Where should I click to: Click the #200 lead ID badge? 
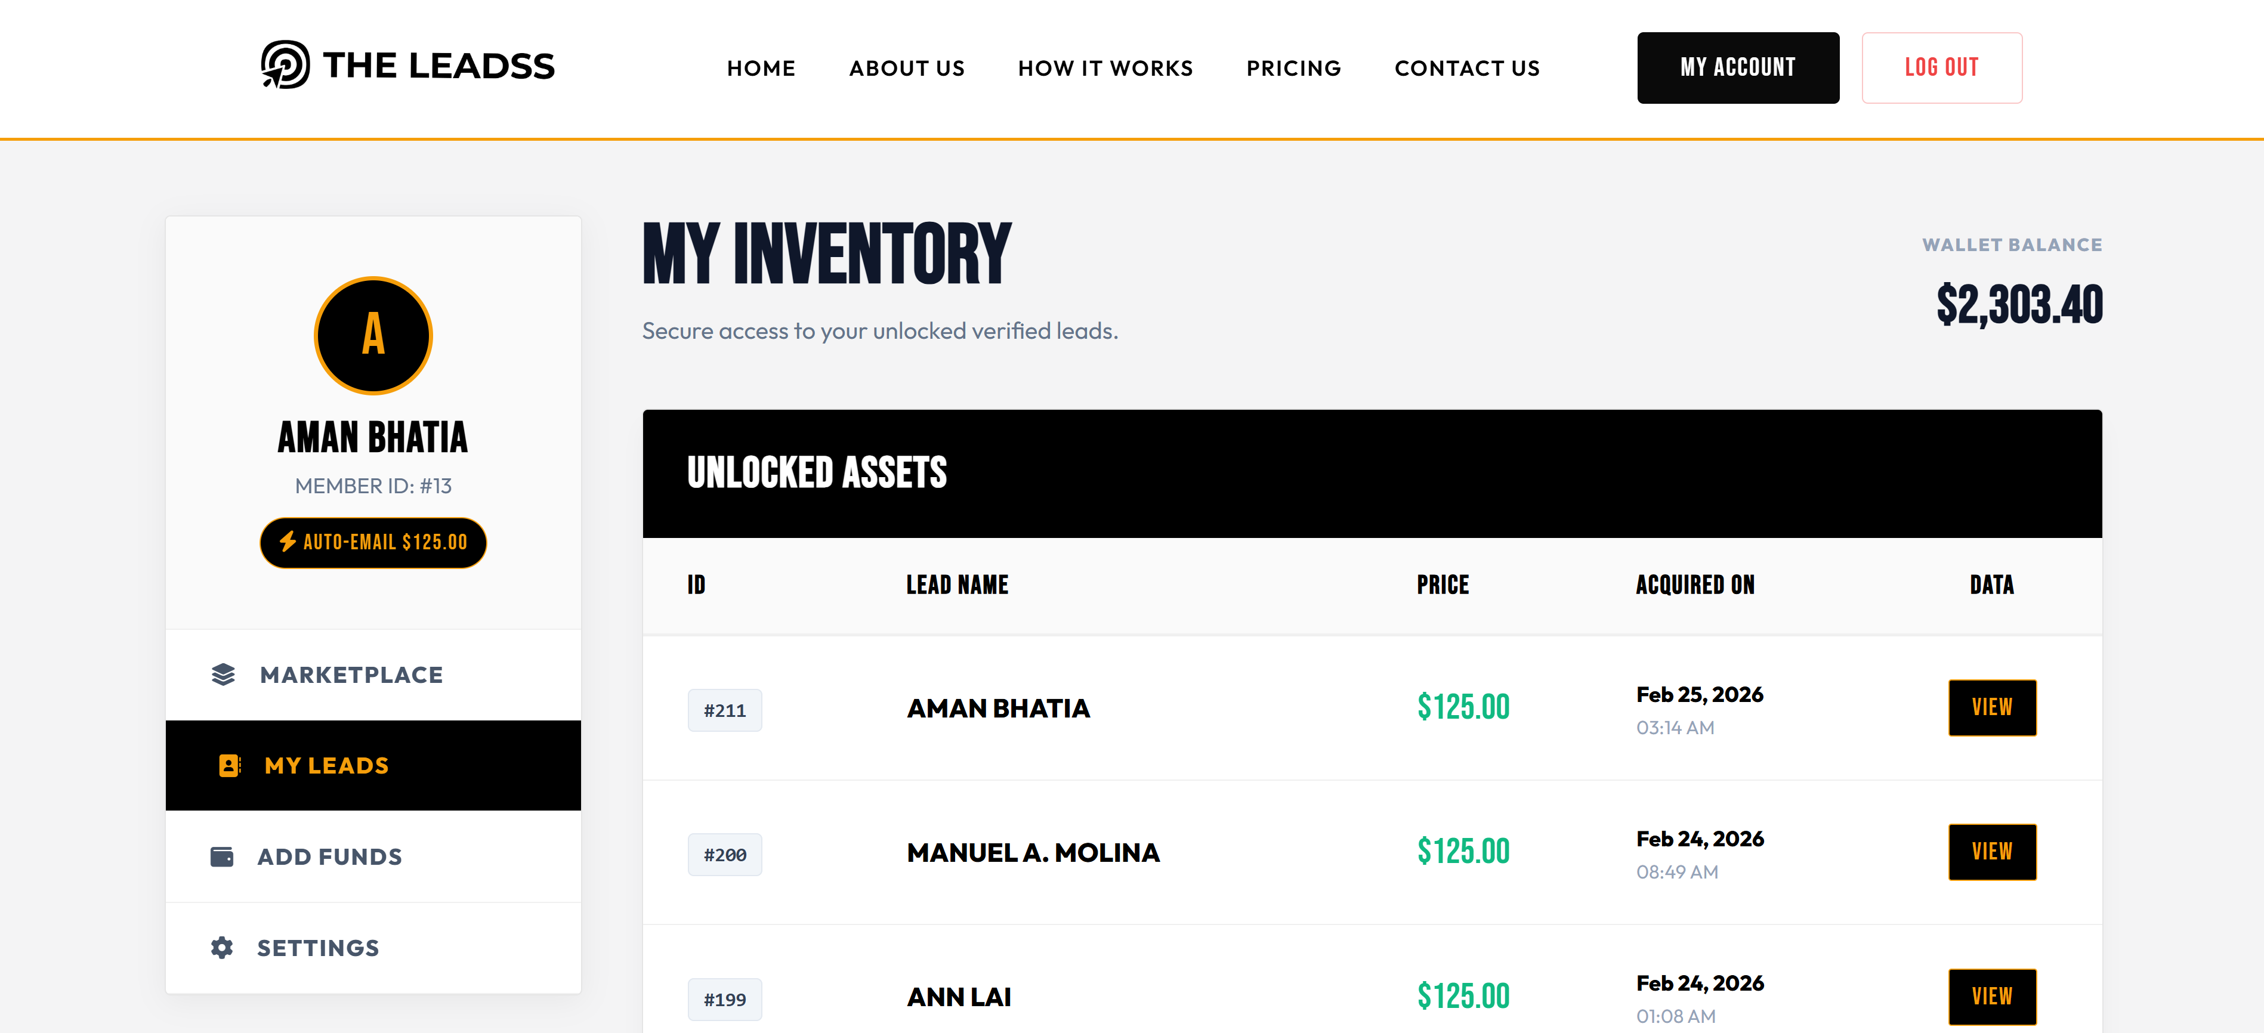pyautogui.click(x=724, y=855)
